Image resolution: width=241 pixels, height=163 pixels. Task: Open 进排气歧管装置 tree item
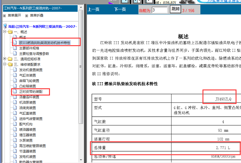click(x=31, y=119)
